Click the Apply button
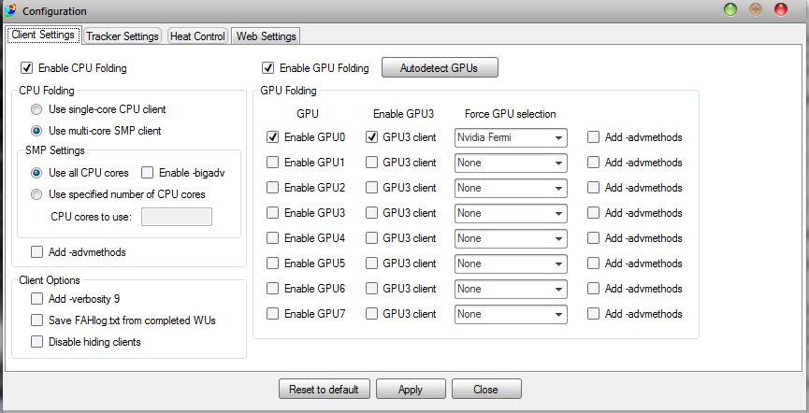This screenshot has width=809, height=413. pyautogui.click(x=410, y=389)
